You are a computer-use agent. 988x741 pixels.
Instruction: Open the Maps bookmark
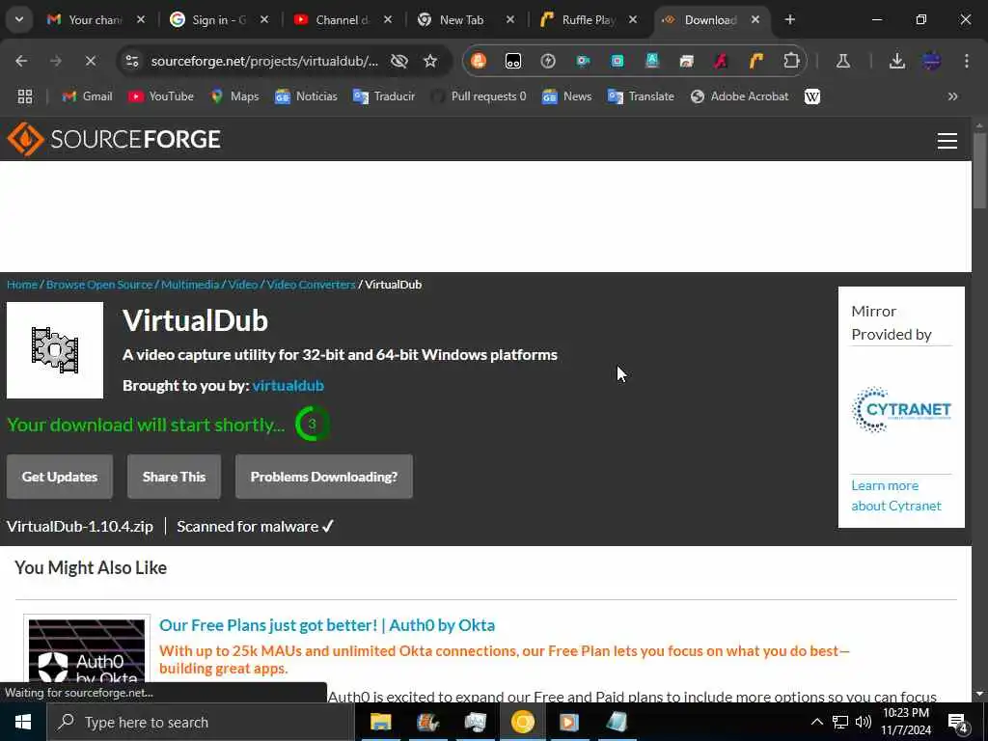coord(235,96)
